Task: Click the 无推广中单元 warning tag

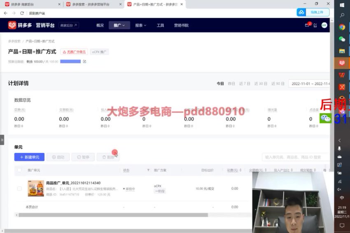Action: (x=74, y=52)
